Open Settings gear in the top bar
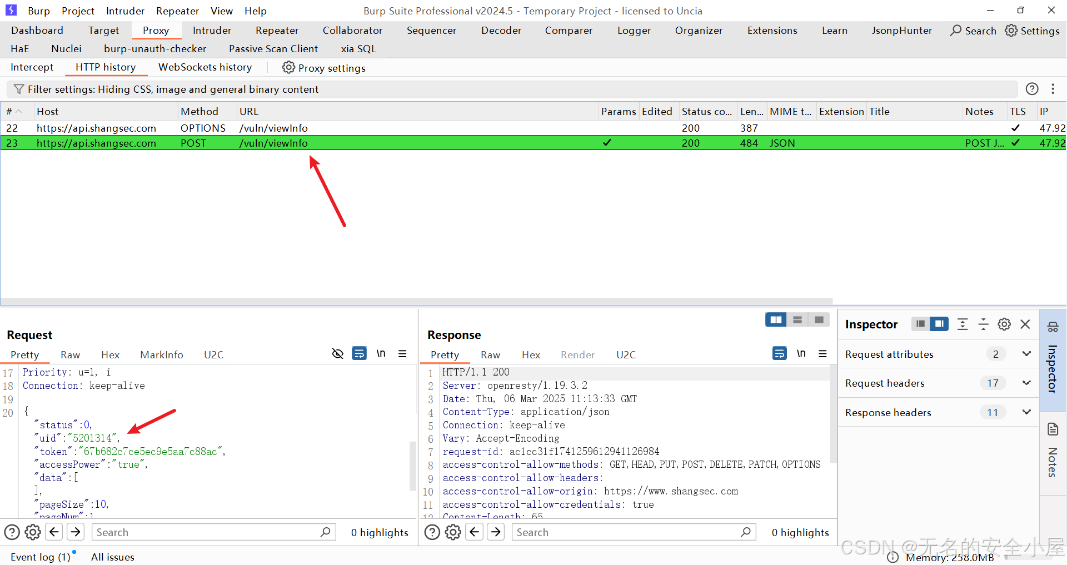The image size is (1067, 565). (1011, 31)
